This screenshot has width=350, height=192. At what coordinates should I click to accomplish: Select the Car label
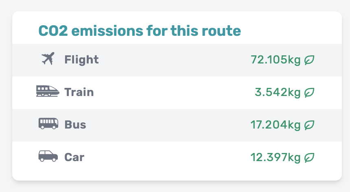[x=74, y=157]
